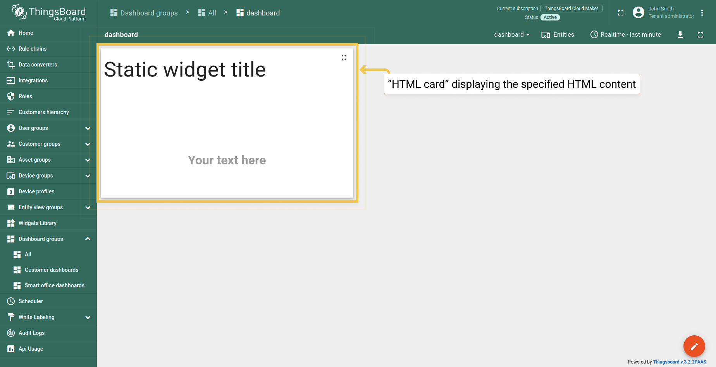Expand Customer groups chevron

pos(88,144)
